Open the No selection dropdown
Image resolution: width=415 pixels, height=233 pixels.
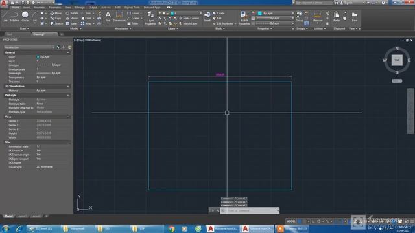pyautogui.click(x=29, y=47)
